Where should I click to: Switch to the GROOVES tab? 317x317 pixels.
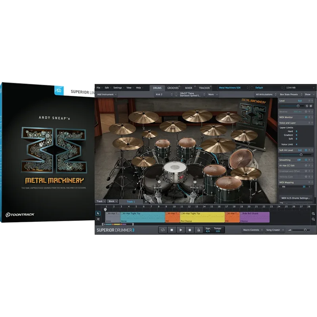point(173,88)
